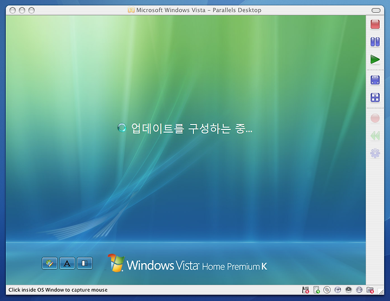The height and width of the screenshot is (301, 390).
Task: Click the dimmed green rewind arrows icon
Action: pyautogui.click(x=375, y=136)
